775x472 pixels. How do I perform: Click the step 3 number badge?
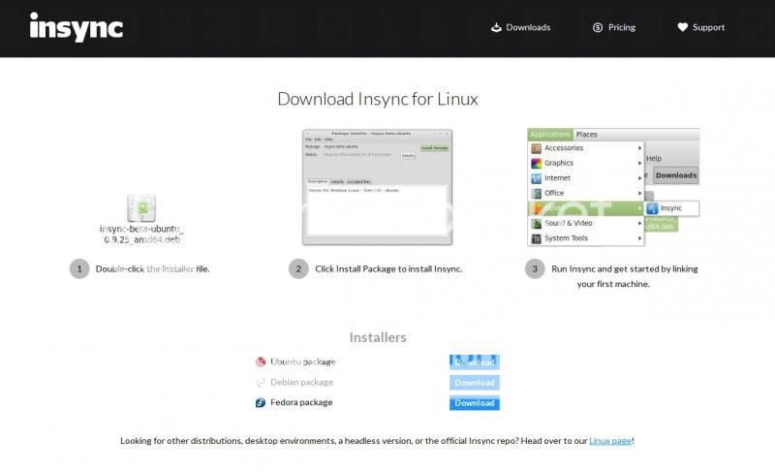[535, 268]
